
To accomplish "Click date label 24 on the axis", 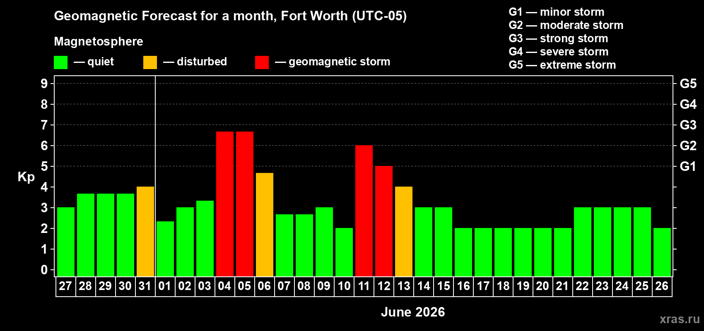I will tap(622, 286).
